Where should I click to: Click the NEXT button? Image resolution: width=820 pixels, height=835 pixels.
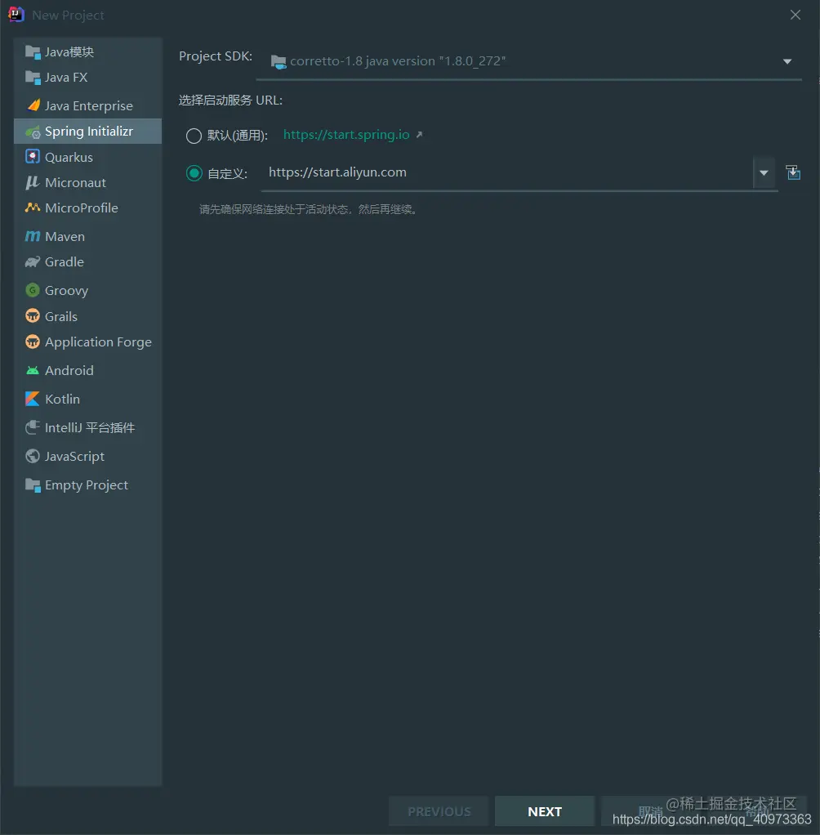pyautogui.click(x=545, y=811)
